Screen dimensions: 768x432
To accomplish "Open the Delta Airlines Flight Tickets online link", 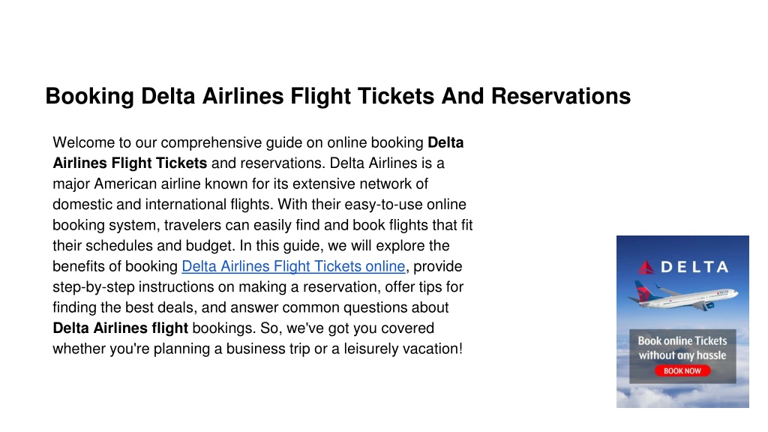I will point(293,266).
